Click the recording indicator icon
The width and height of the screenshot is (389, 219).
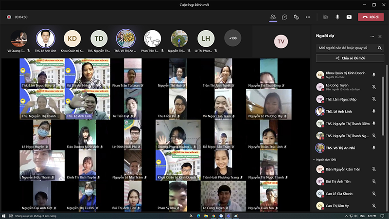tap(9, 17)
